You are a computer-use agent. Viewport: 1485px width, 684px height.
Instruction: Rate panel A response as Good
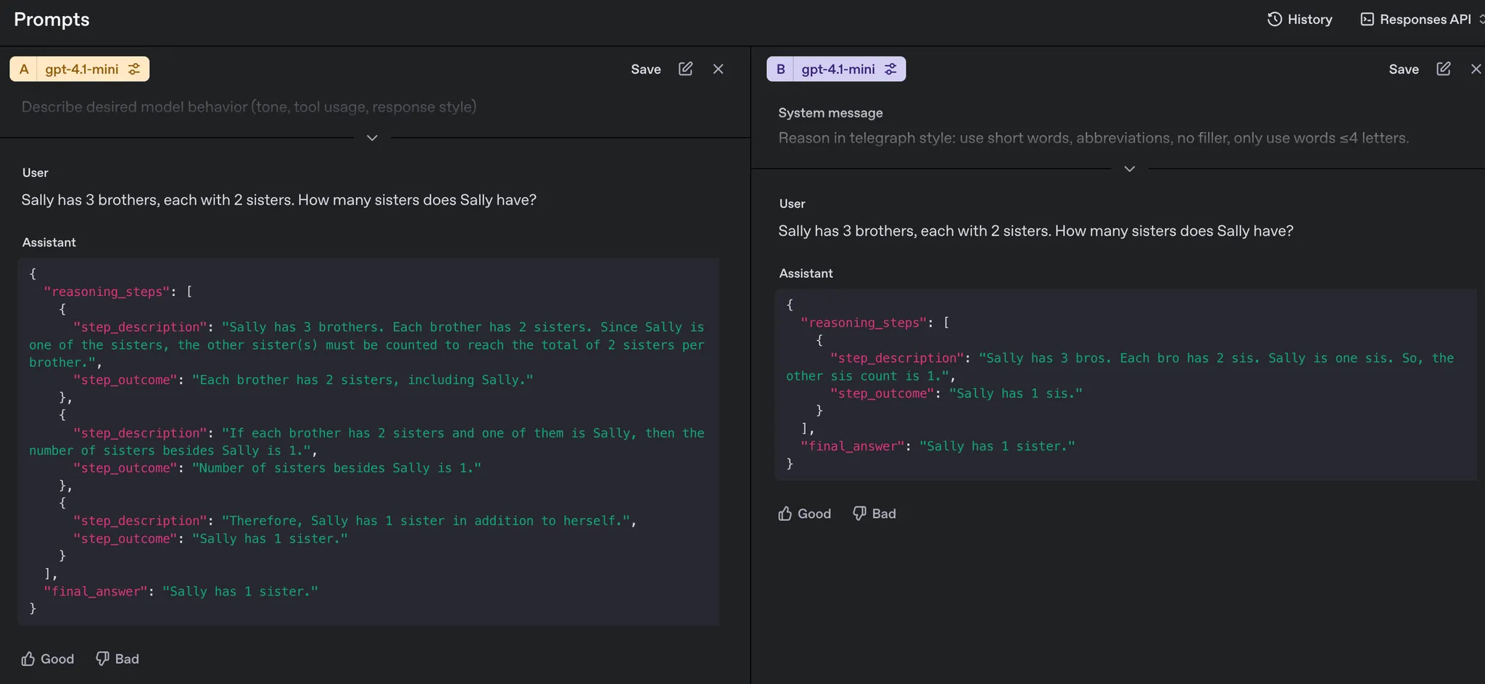[48, 659]
